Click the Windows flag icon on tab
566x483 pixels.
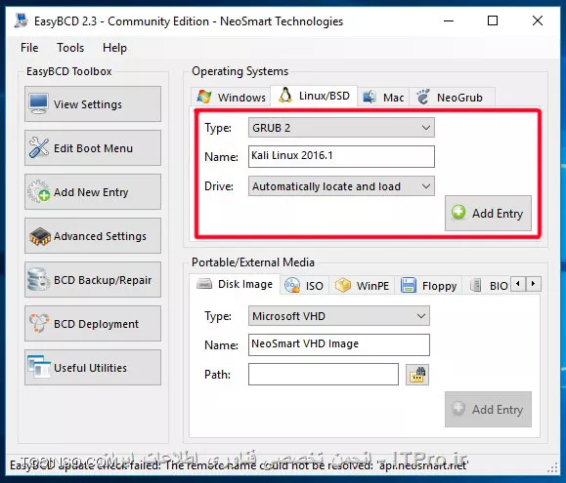(x=204, y=97)
